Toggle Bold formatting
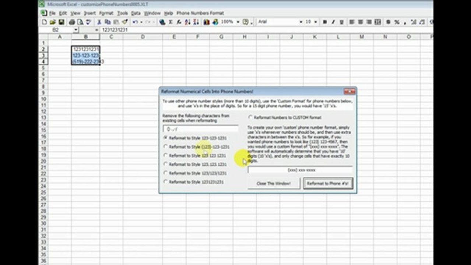The image size is (471, 265). pos(325,22)
